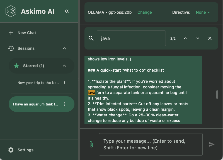Open options menu for aquarium tank session
223x160 pixels.
coord(64,104)
